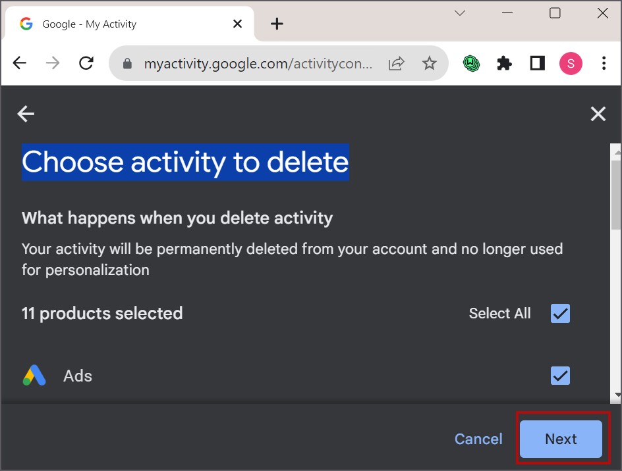Minimize the browser window
This screenshot has height=471, width=622.
coord(507,13)
